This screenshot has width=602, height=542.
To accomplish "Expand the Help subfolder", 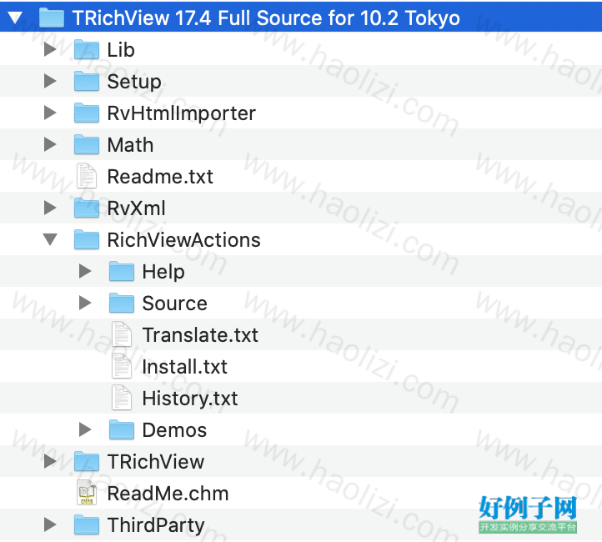I will tap(85, 271).
